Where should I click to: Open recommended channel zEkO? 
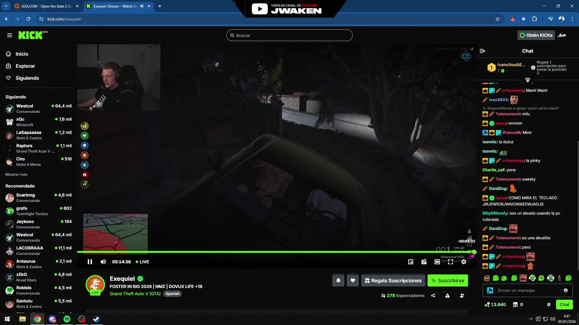click(x=38, y=277)
